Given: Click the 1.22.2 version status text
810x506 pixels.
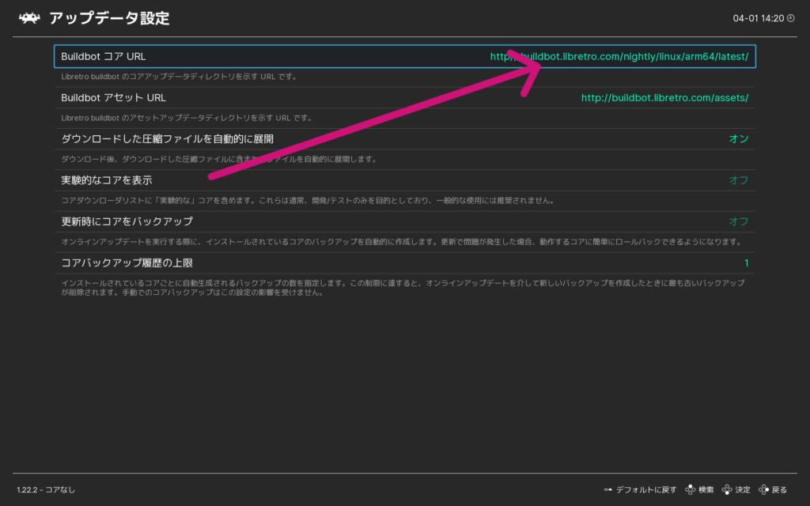Looking at the screenshot, I should click(x=46, y=490).
